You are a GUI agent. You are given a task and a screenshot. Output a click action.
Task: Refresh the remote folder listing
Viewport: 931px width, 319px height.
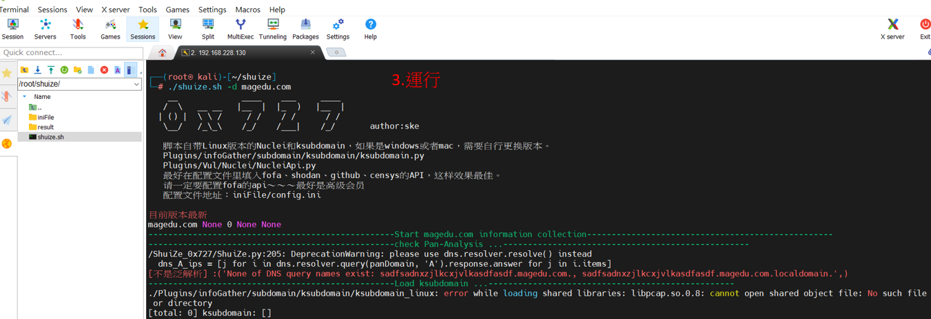(x=64, y=70)
